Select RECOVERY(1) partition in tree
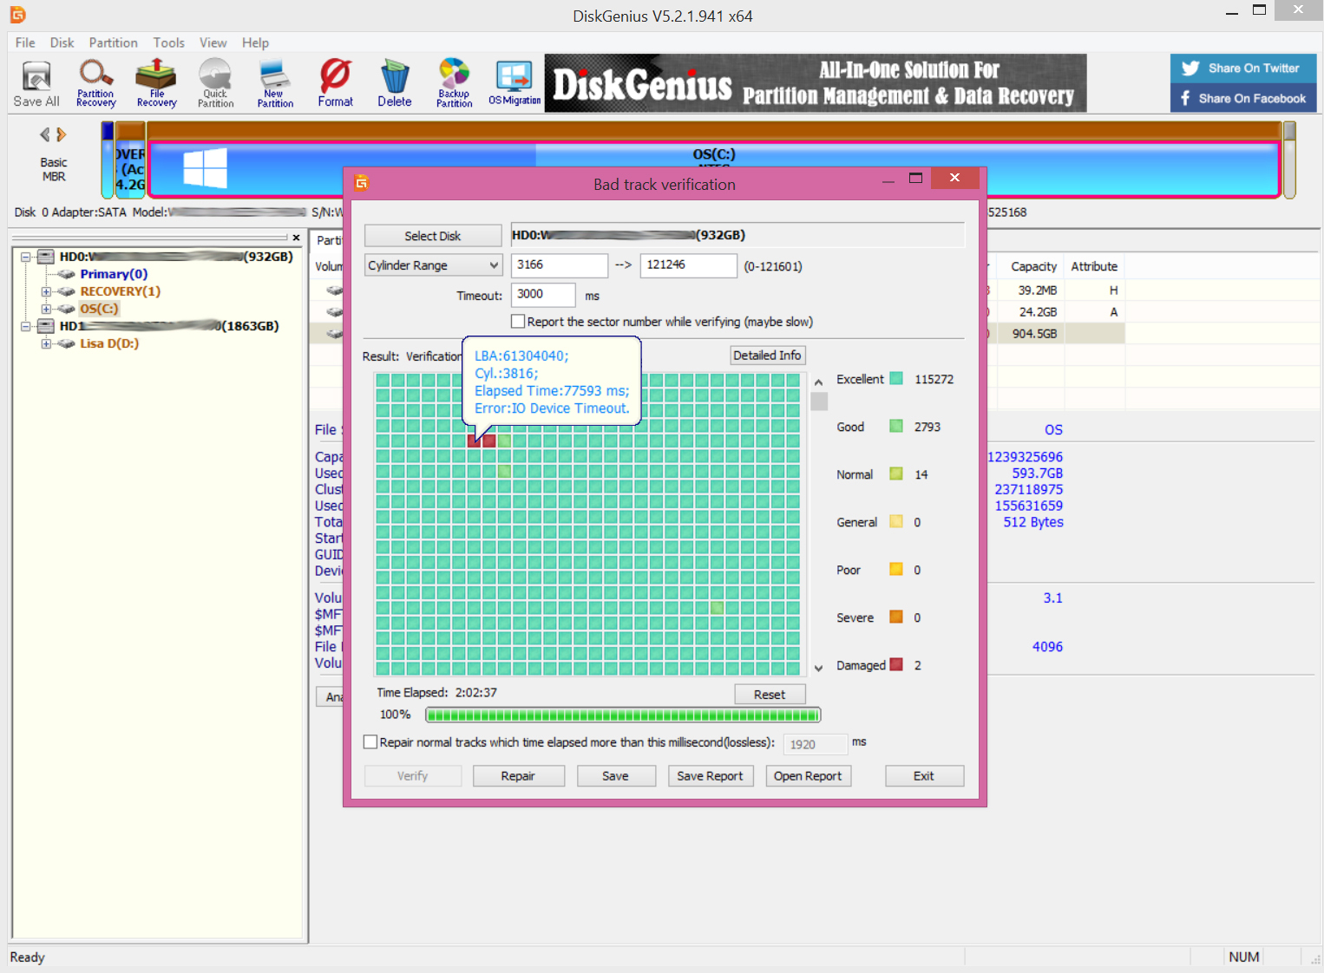Image resolution: width=1324 pixels, height=973 pixels. 120,291
